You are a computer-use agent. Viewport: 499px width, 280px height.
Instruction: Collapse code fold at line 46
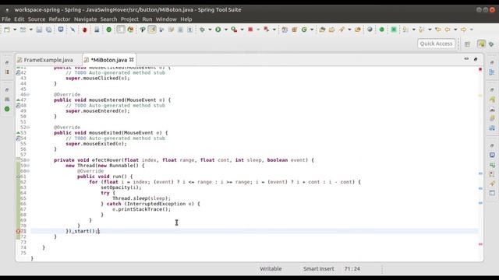pos(28,95)
